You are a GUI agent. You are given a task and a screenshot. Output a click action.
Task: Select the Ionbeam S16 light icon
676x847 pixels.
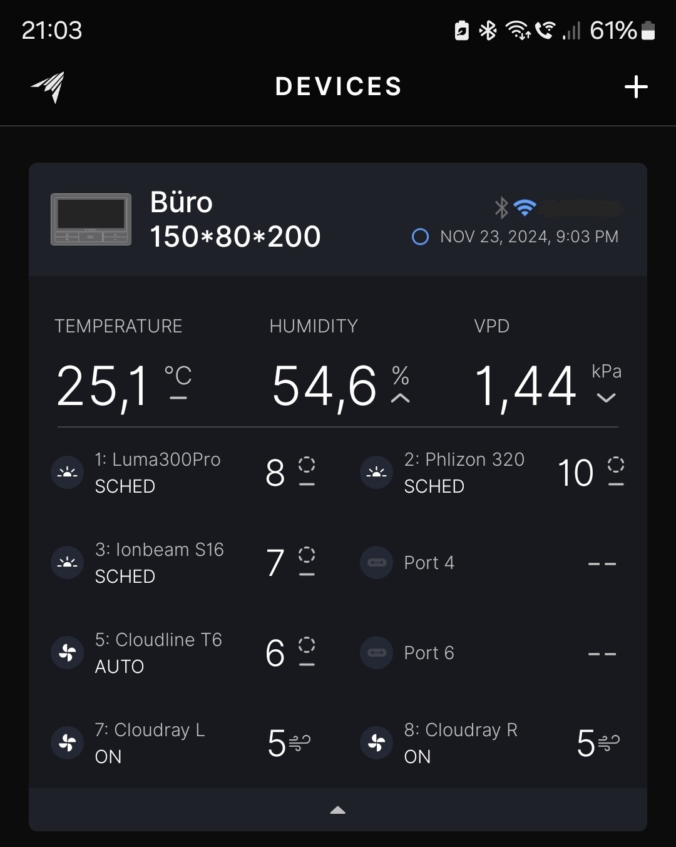[67, 563]
